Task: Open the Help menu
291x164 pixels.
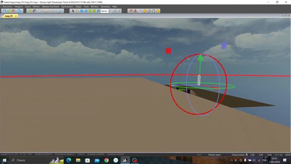Action: (115, 6)
